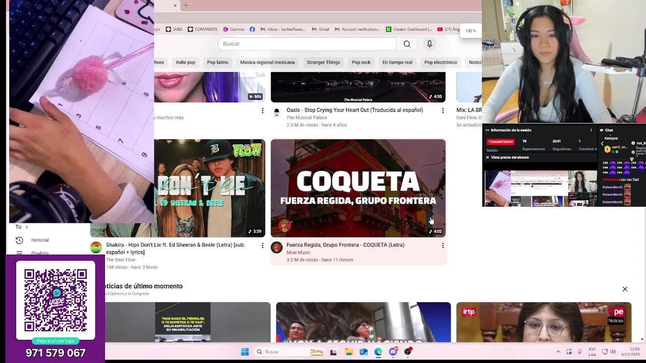Viewport: 646px width, 363px height.
Task: Open the Windows Start menu
Action: pos(245,352)
